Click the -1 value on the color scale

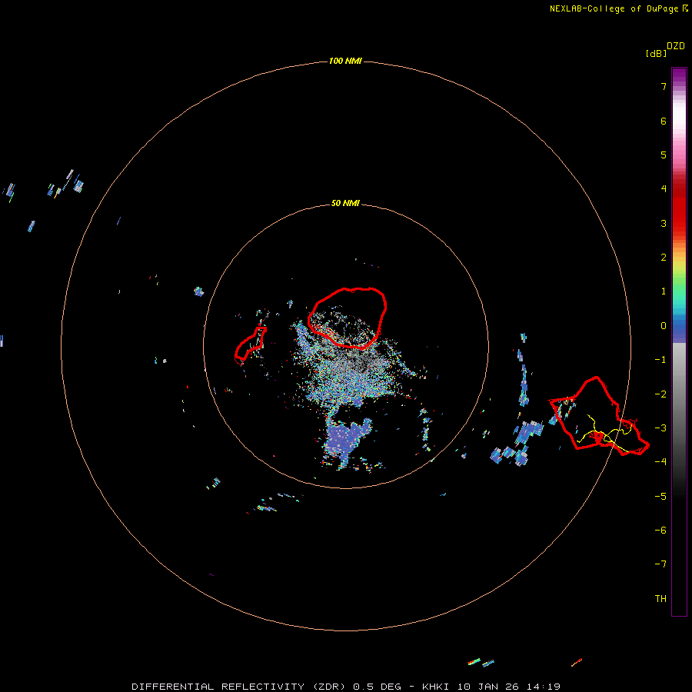click(x=660, y=360)
